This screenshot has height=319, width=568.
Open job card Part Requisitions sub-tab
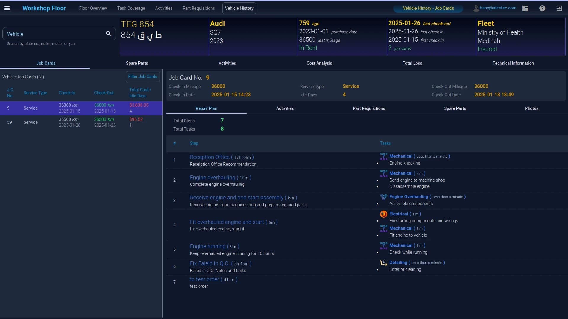coord(369,108)
